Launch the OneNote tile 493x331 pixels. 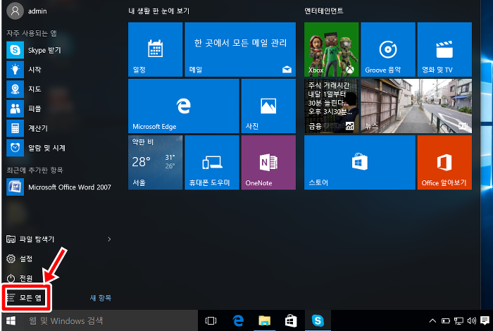click(x=268, y=163)
